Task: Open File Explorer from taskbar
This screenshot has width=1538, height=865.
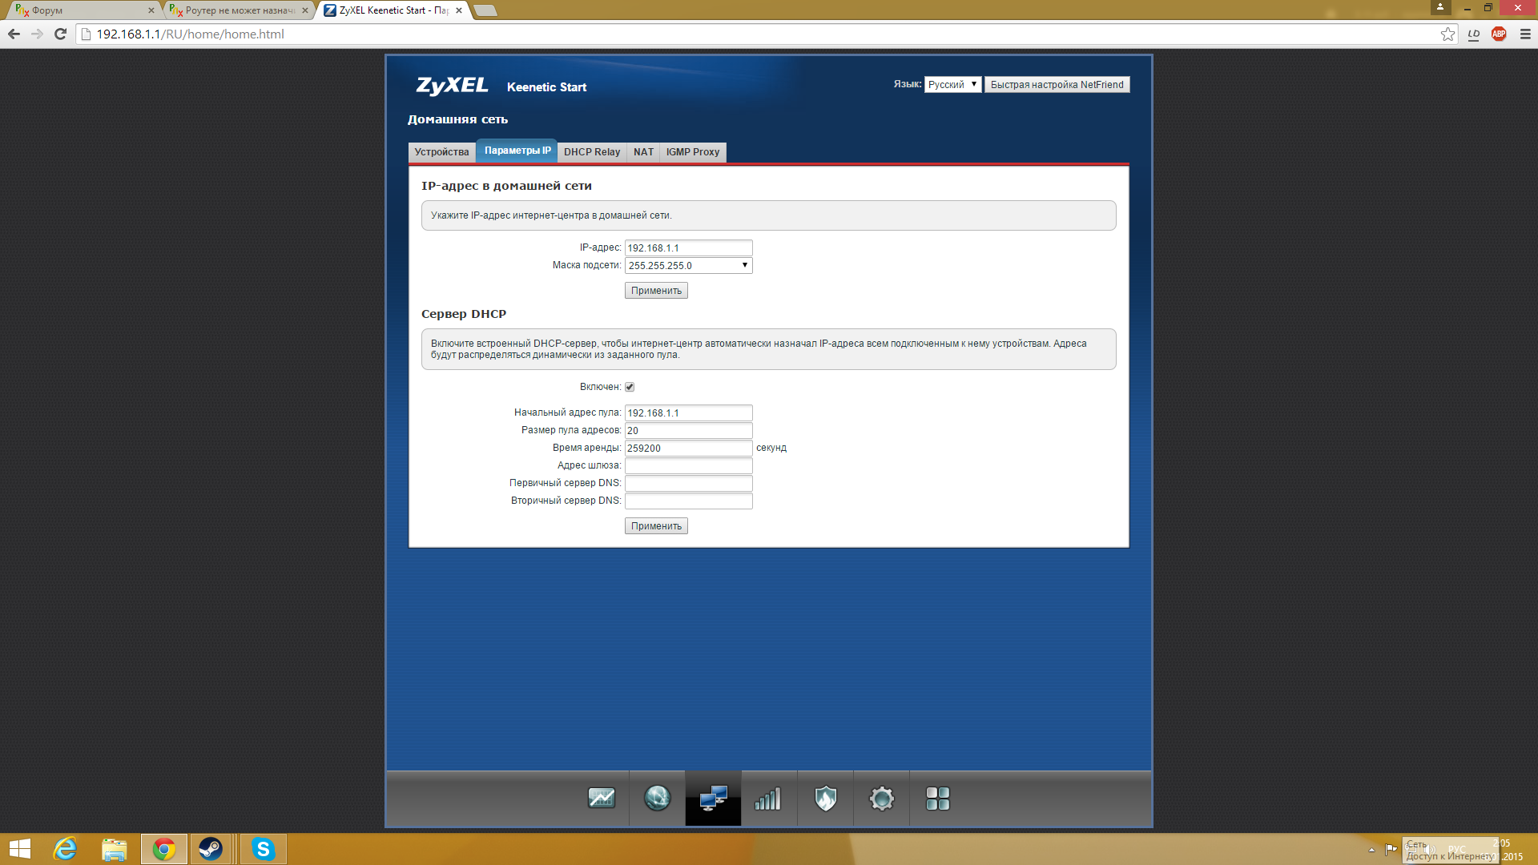Action: 115,849
